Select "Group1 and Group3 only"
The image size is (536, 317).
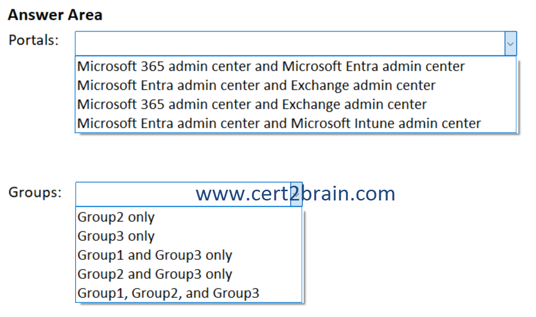tap(154, 255)
